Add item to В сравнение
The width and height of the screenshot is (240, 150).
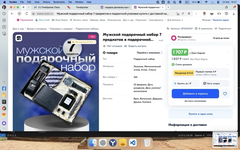point(204,28)
